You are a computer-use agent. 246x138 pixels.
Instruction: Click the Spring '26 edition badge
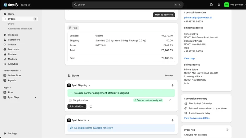pos(26,5)
